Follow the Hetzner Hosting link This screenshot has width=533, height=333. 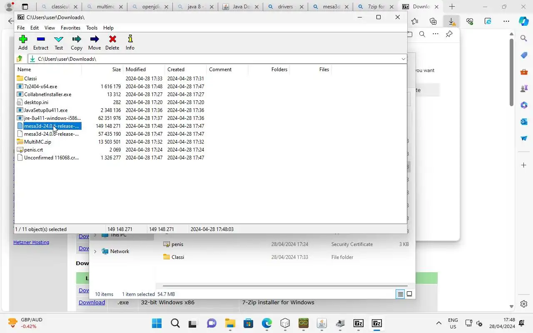(31, 242)
